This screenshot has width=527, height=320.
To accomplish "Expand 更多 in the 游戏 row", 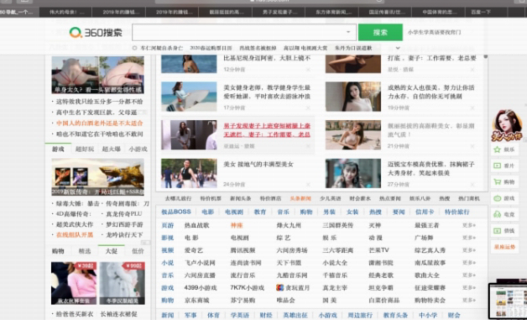I will 469,288.
